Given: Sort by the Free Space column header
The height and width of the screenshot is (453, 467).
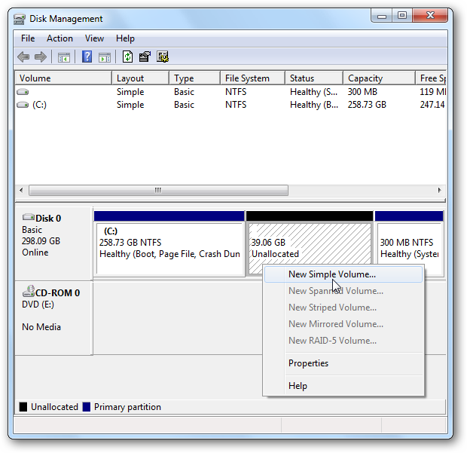Looking at the screenshot, I should point(431,78).
